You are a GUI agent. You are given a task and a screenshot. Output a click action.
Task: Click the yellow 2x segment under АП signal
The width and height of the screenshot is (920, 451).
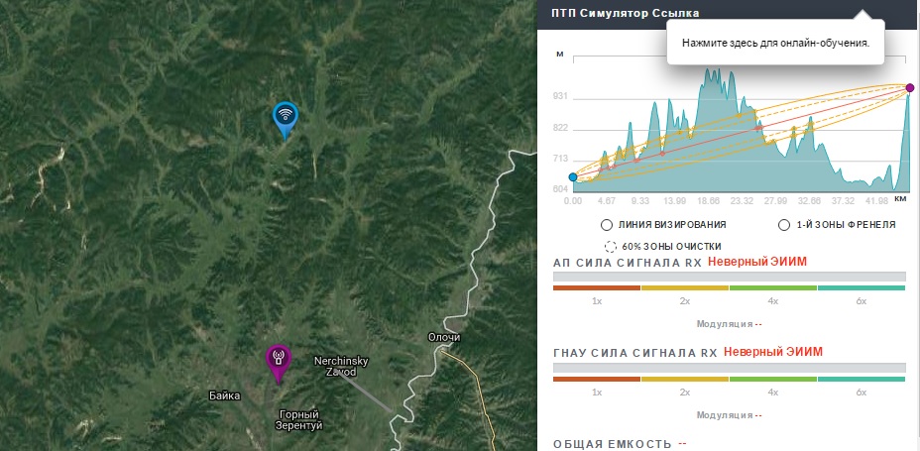point(685,288)
